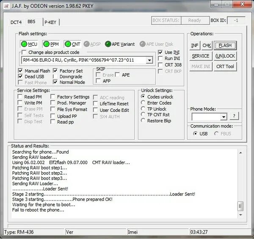This screenshot has width=254, height=239.
Task: Check the Upload PP option
Action: 53,116
